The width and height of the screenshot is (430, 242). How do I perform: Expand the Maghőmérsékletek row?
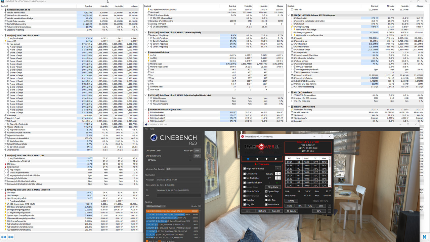click(5, 158)
